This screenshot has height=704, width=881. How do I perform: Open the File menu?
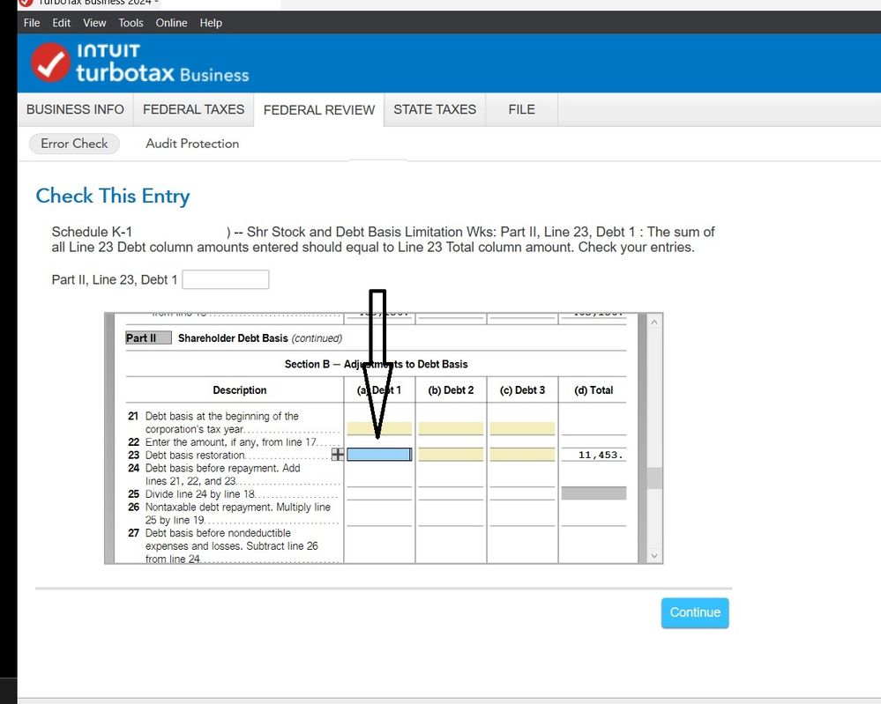tap(32, 23)
